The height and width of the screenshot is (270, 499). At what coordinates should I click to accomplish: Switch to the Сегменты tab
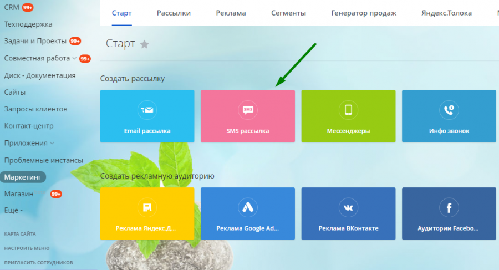click(x=288, y=13)
